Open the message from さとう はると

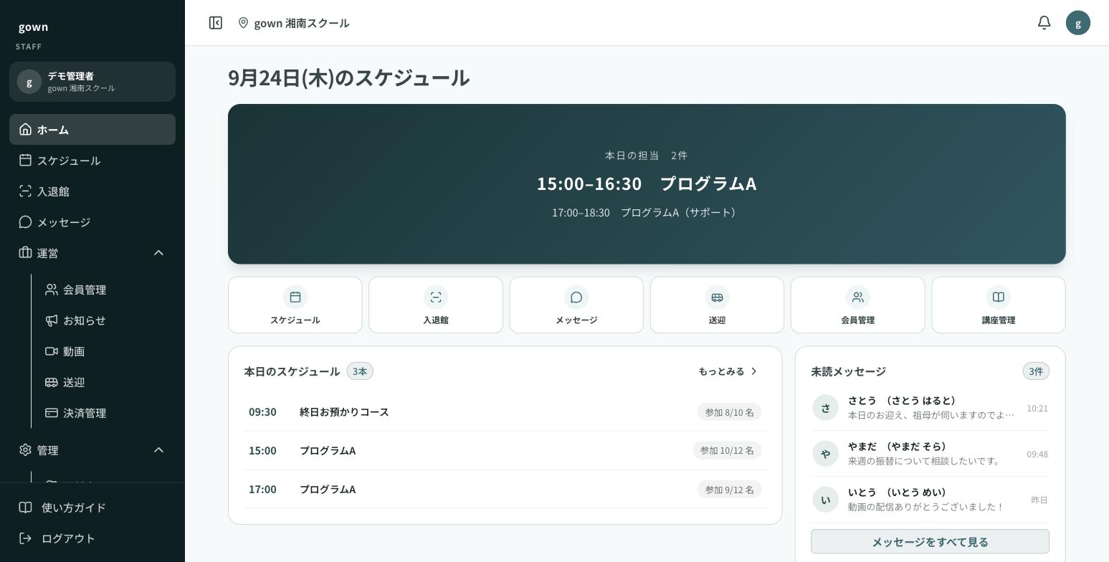tap(930, 408)
